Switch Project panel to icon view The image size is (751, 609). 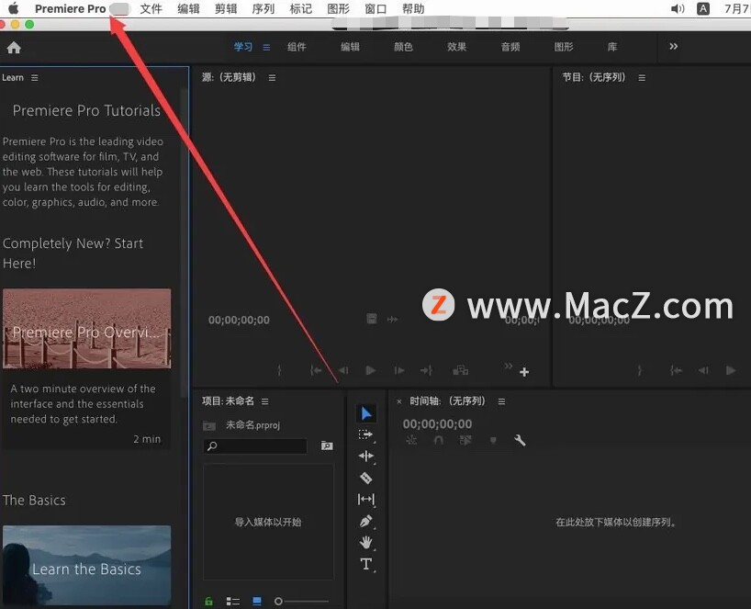(257, 601)
